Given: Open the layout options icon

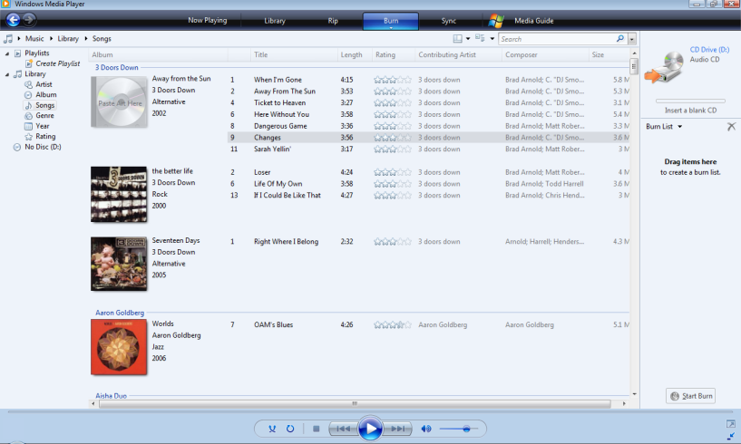Looking at the screenshot, I should [x=457, y=39].
